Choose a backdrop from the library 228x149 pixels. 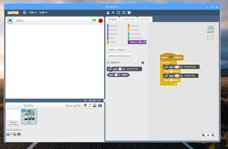coord(8,134)
